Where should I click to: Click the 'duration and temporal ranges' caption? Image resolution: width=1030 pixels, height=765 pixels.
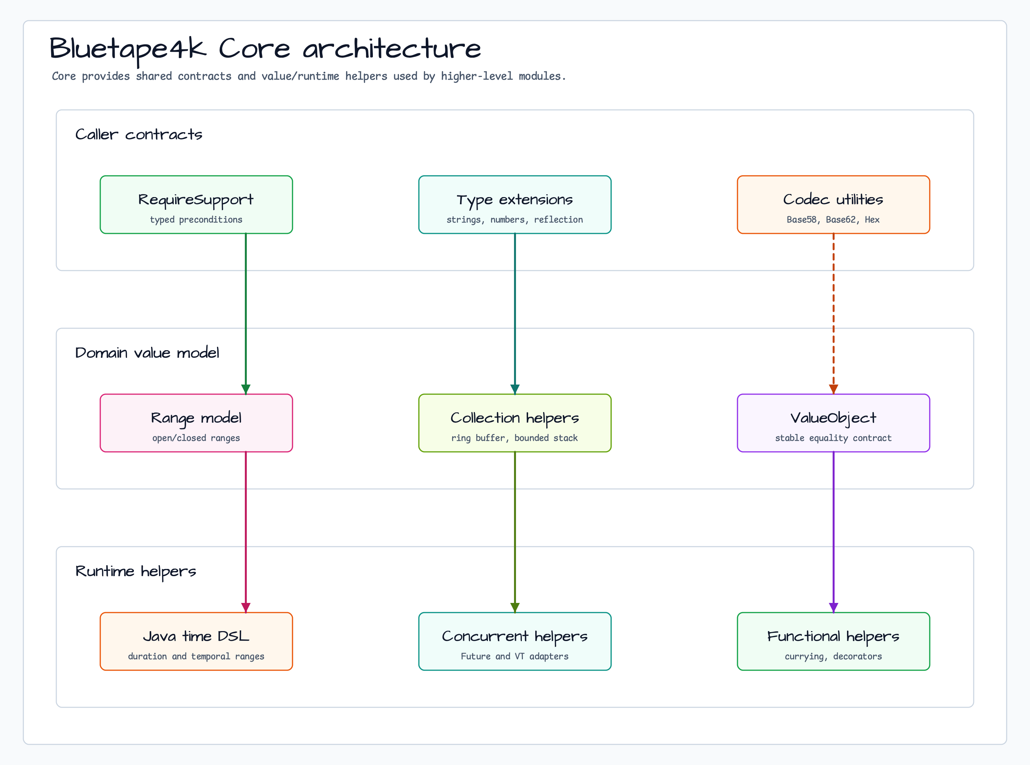click(x=196, y=656)
